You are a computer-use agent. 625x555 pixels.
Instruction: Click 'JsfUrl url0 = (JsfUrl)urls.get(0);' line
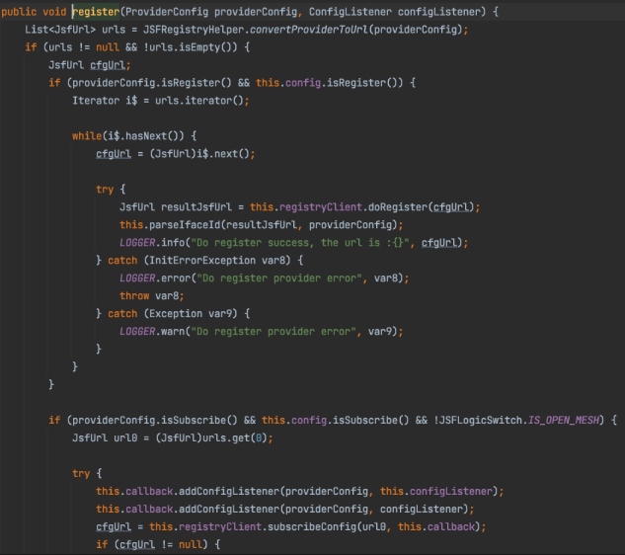pos(173,438)
